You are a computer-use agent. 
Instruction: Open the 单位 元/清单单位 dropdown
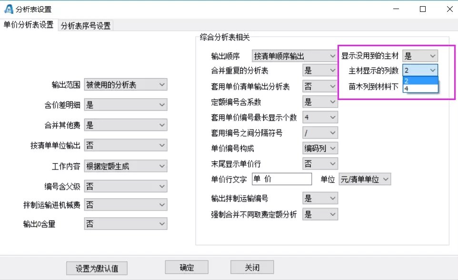pyautogui.click(x=365, y=179)
